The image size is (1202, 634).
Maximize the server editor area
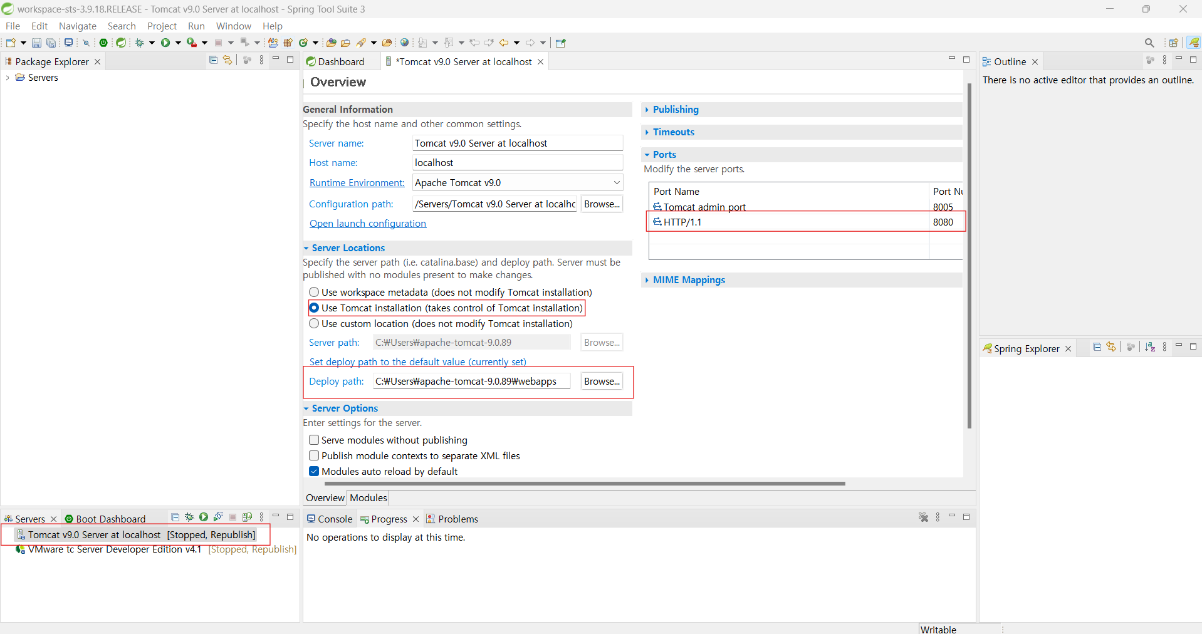coord(966,60)
